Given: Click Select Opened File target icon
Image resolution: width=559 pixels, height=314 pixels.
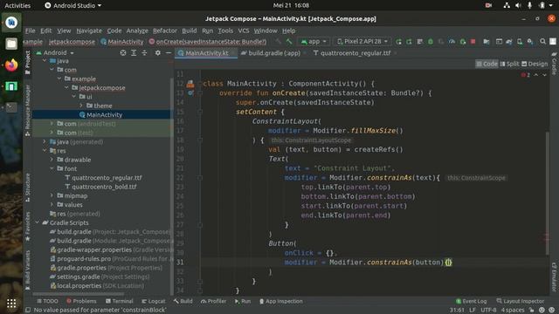Looking at the screenshot, I should click(x=123, y=52).
